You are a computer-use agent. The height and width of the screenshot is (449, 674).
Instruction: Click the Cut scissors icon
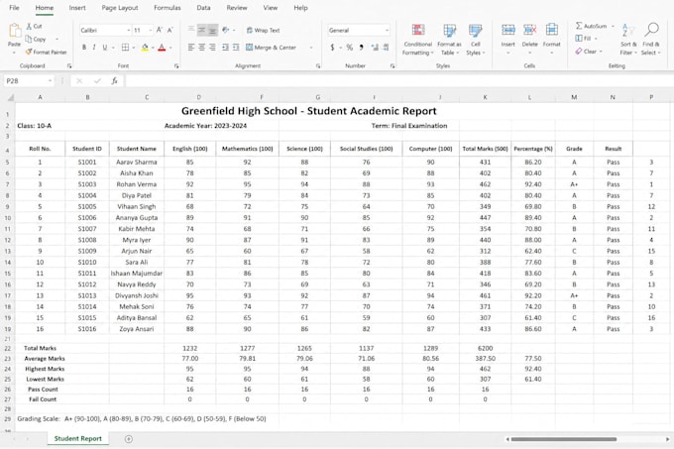tap(29, 26)
